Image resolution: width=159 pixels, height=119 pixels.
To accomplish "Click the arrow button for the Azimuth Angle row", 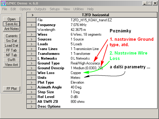I will [32, 87].
